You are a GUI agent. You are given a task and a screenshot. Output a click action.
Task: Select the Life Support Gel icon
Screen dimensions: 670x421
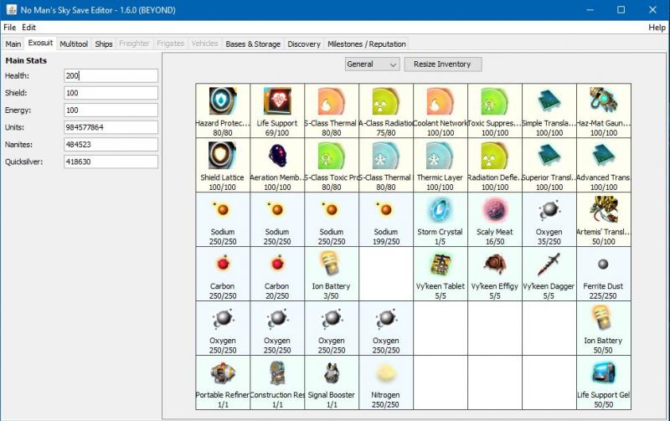[x=603, y=373]
